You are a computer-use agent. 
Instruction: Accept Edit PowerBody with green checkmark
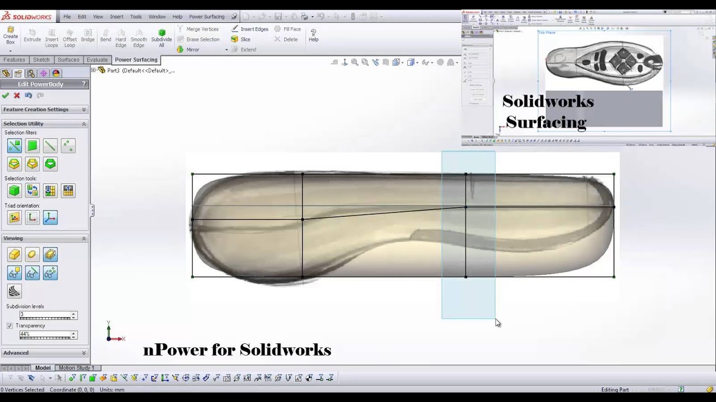[6, 95]
